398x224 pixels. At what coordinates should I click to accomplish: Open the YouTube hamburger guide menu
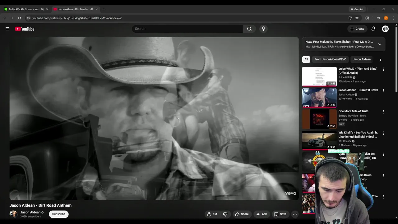7,29
